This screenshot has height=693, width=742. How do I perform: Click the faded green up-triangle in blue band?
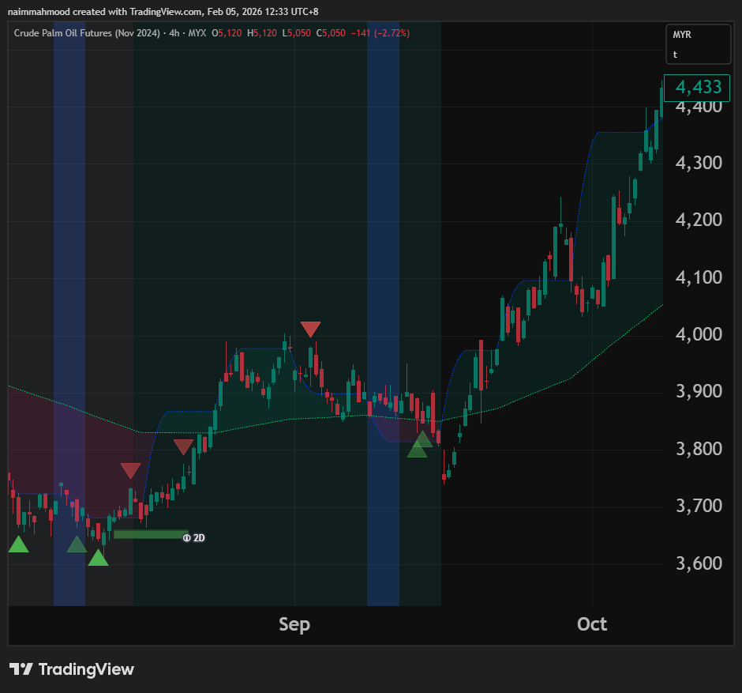click(x=77, y=544)
